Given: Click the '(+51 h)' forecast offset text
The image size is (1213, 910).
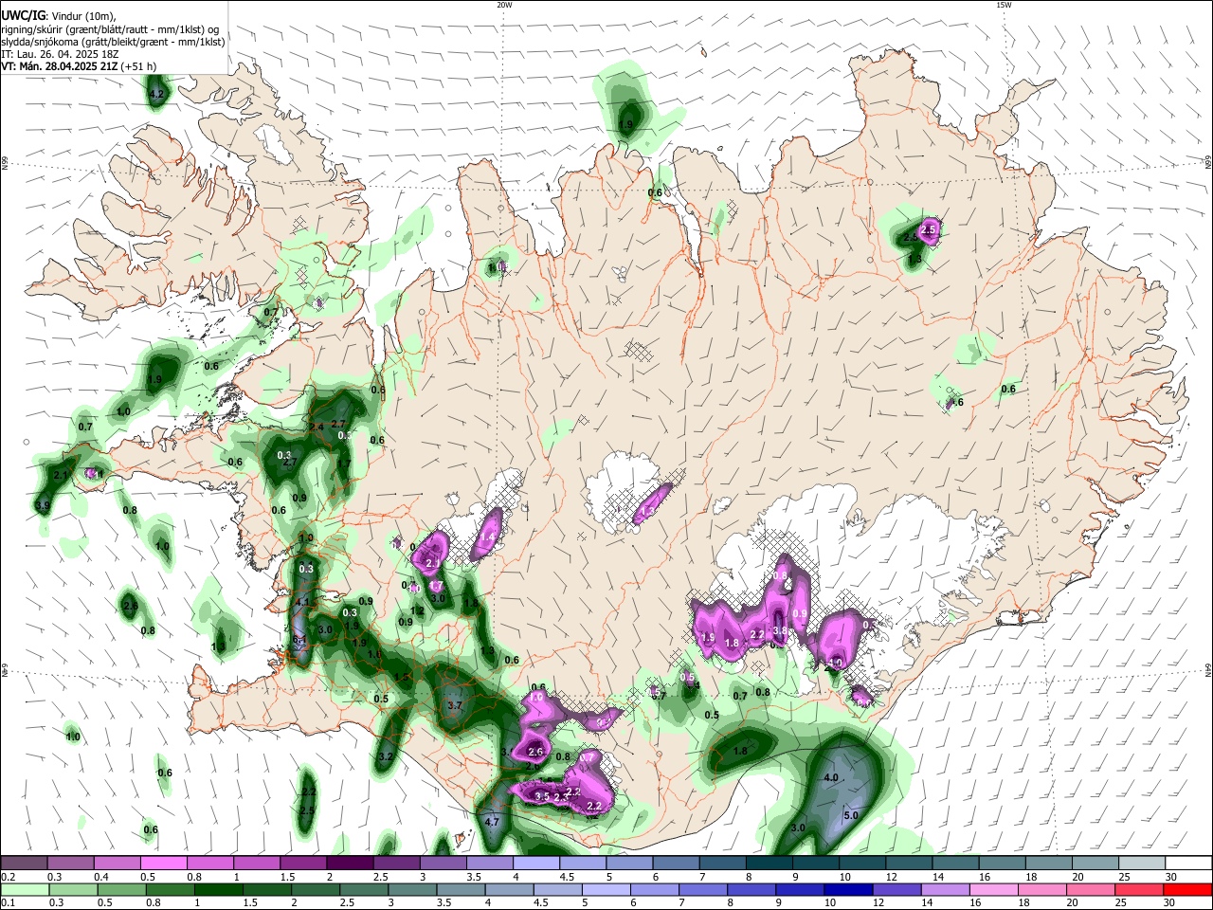Looking at the screenshot, I should click(139, 66).
